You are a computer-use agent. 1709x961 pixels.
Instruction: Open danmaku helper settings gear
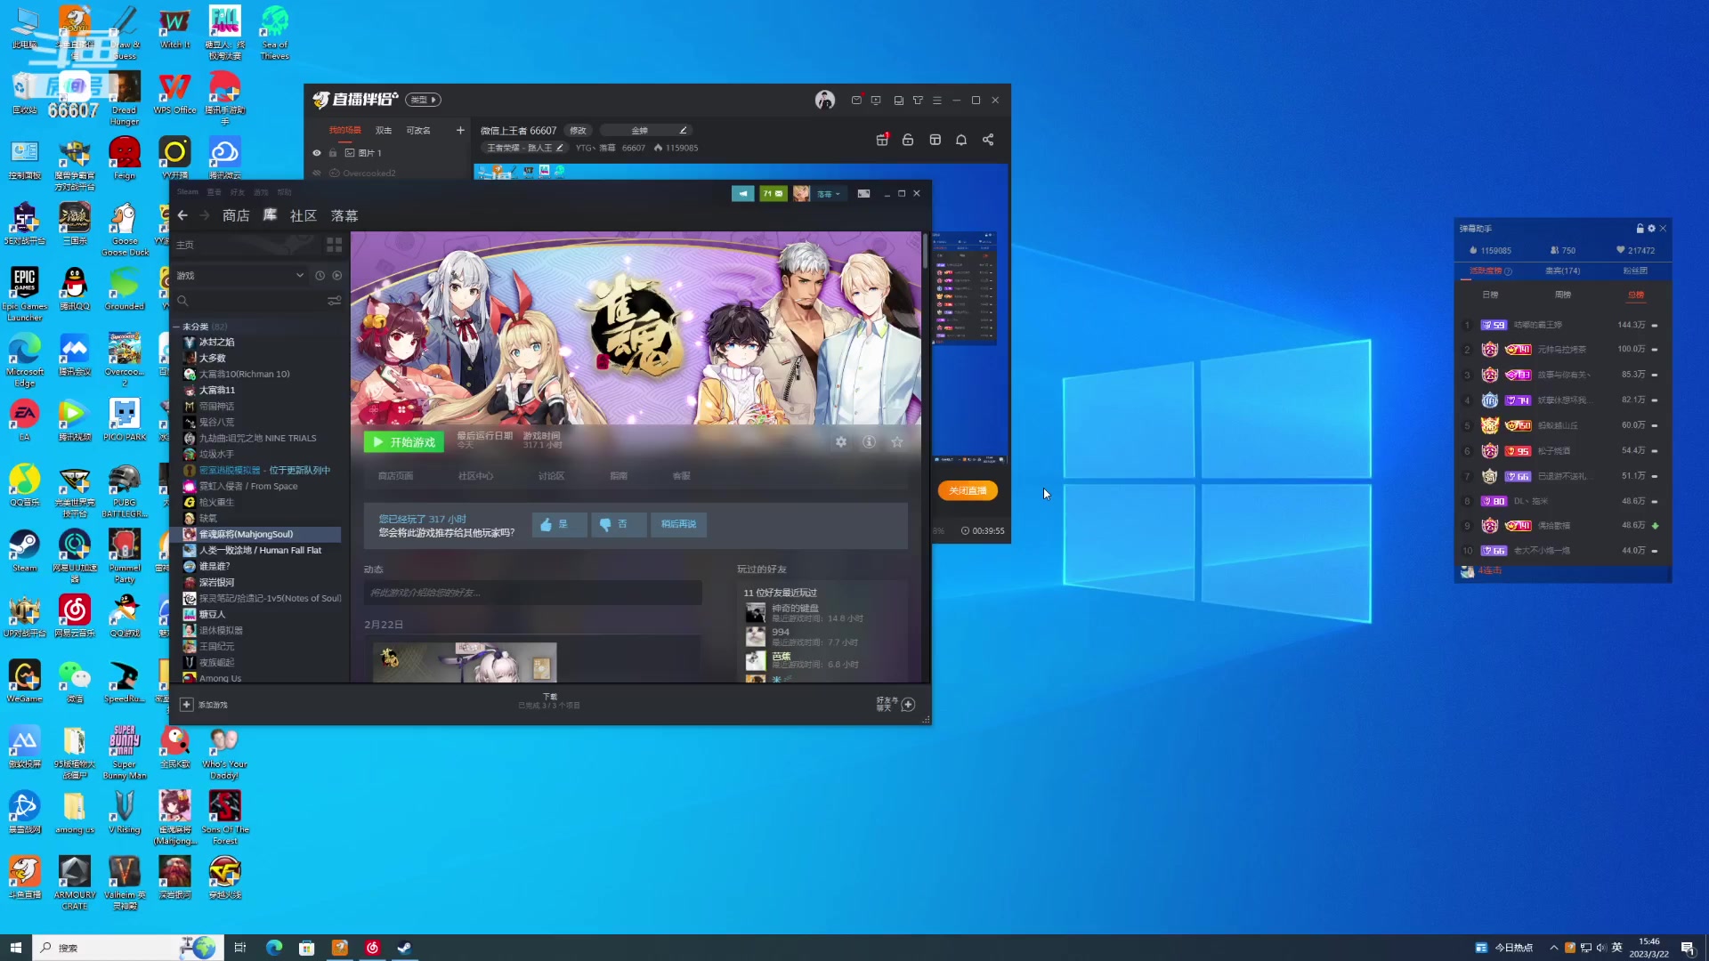pyautogui.click(x=1651, y=229)
